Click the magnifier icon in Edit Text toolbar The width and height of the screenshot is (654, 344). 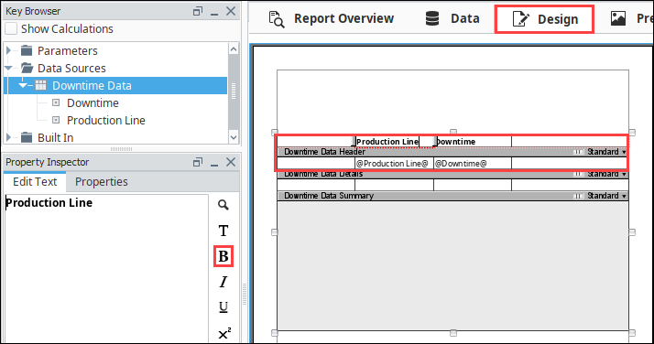223,205
